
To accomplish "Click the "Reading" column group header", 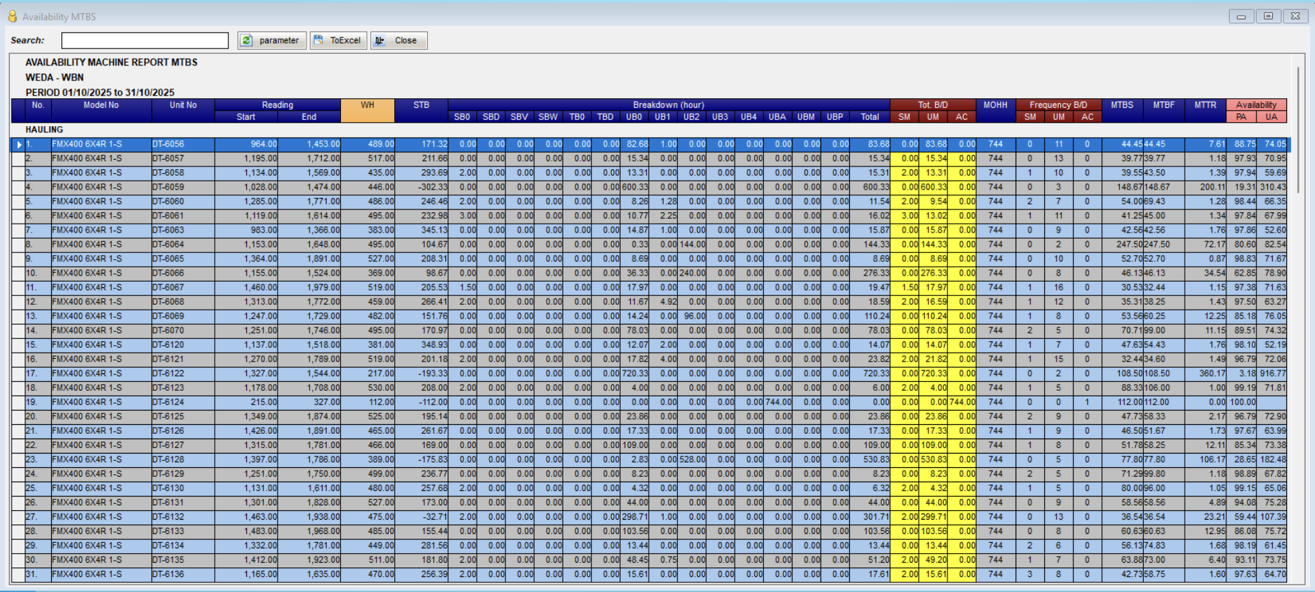I will click(x=278, y=105).
